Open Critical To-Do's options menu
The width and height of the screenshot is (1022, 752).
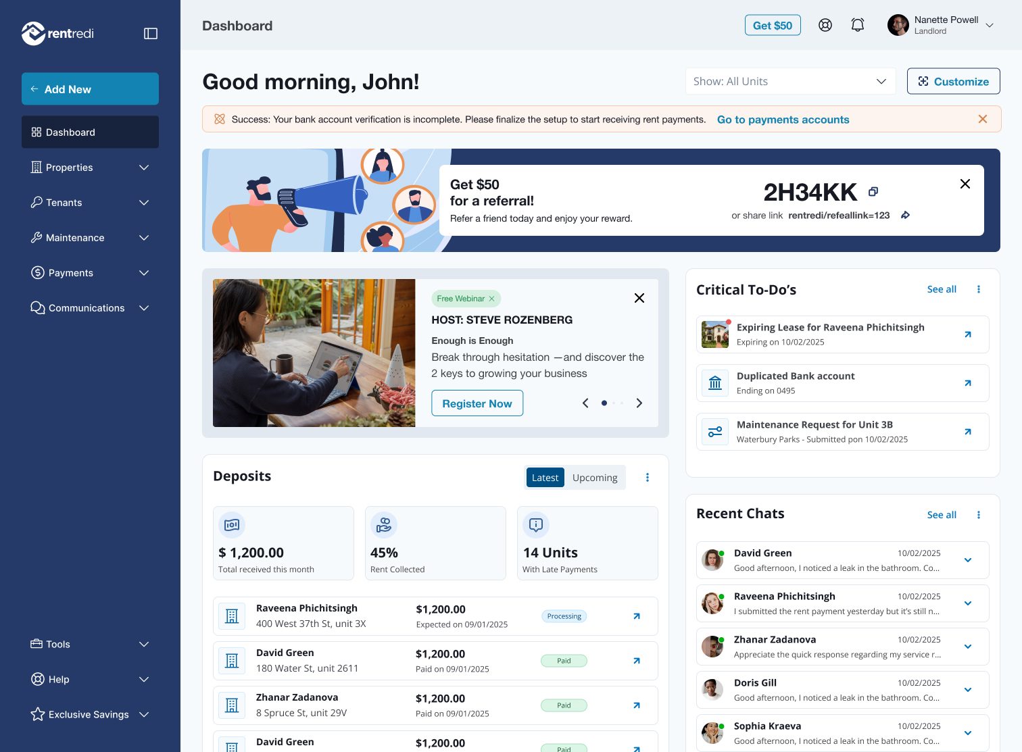coord(979,289)
